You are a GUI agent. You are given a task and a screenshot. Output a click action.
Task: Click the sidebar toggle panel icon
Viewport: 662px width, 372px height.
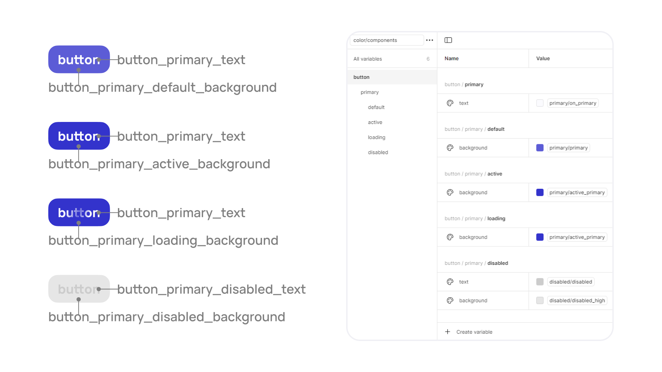pos(448,40)
